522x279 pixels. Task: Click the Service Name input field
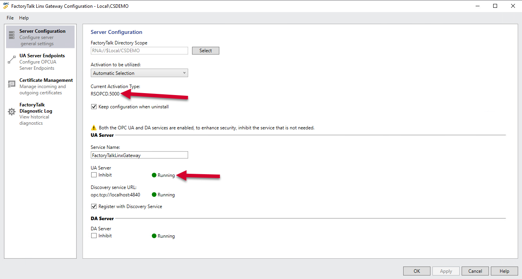click(139, 155)
